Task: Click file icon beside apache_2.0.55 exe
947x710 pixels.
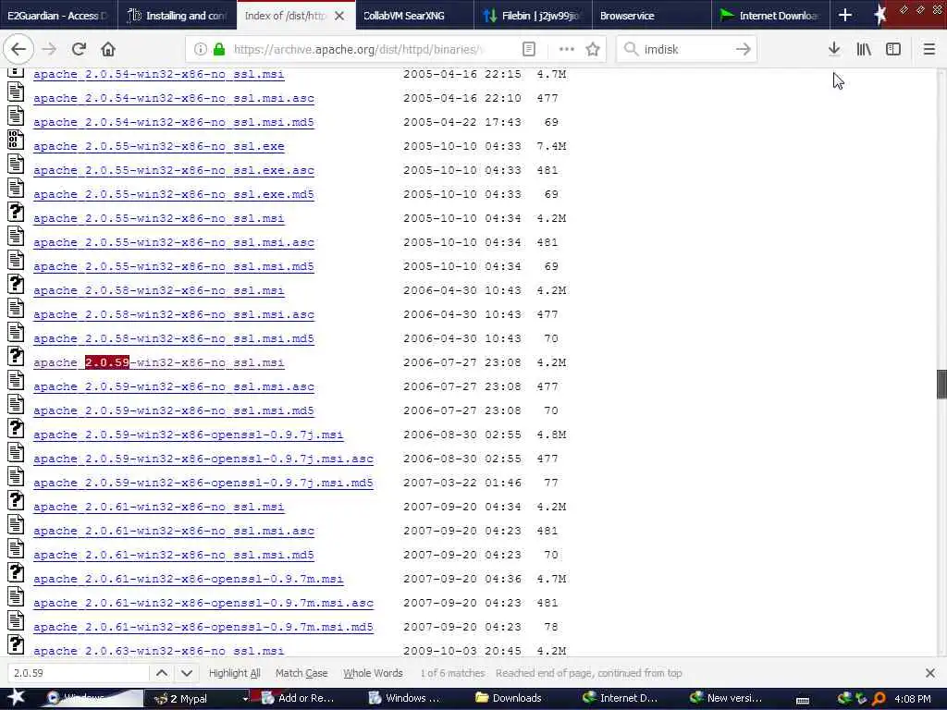Action: (16, 141)
